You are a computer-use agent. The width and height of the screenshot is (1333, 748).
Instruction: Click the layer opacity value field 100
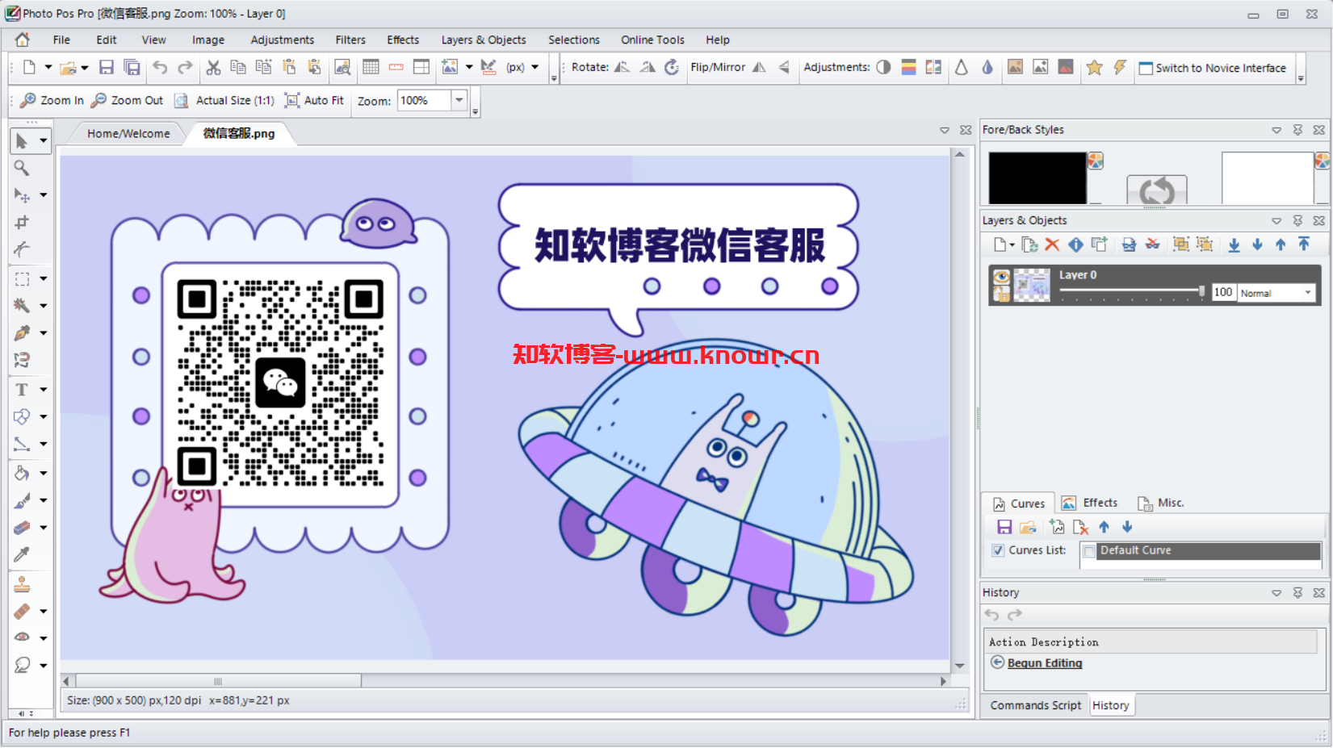(x=1223, y=292)
